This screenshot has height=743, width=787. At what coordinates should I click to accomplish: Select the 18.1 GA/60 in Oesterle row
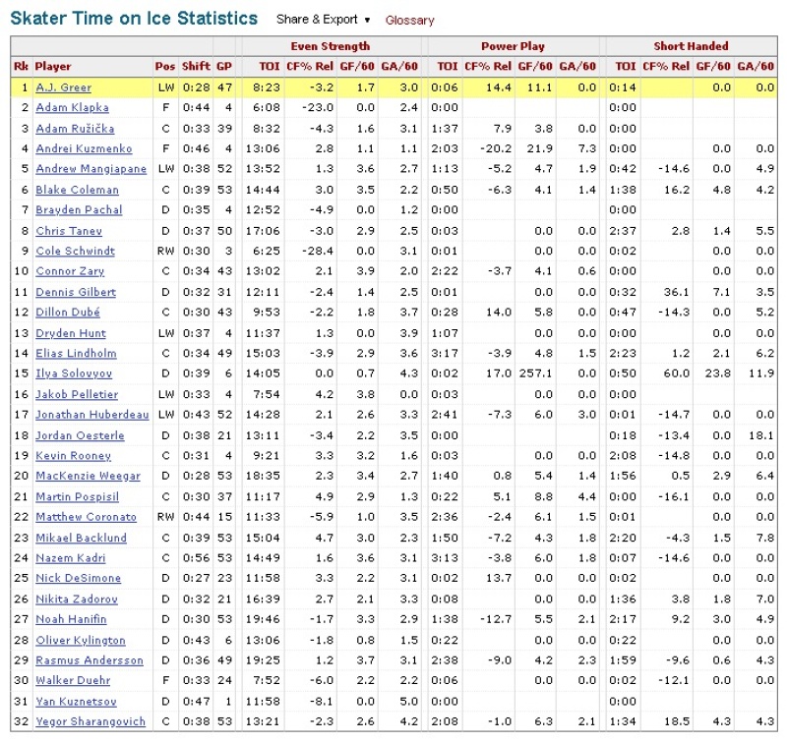click(x=761, y=435)
